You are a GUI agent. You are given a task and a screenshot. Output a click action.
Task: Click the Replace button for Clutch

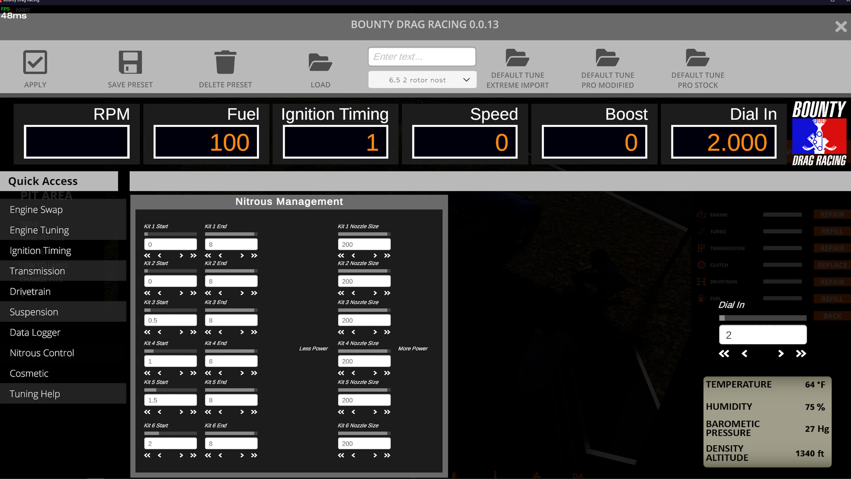(x=832, y=265)
